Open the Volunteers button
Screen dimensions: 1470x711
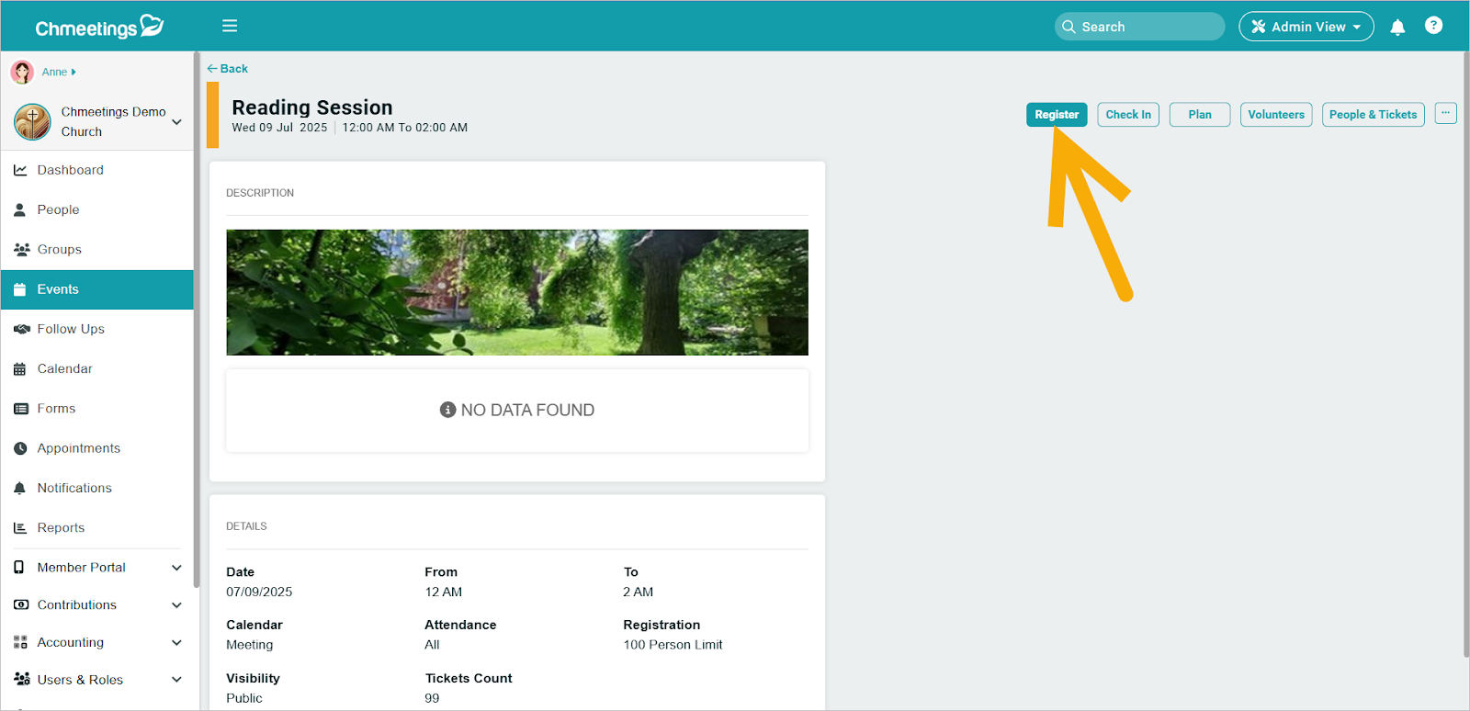coord(1276,115)
